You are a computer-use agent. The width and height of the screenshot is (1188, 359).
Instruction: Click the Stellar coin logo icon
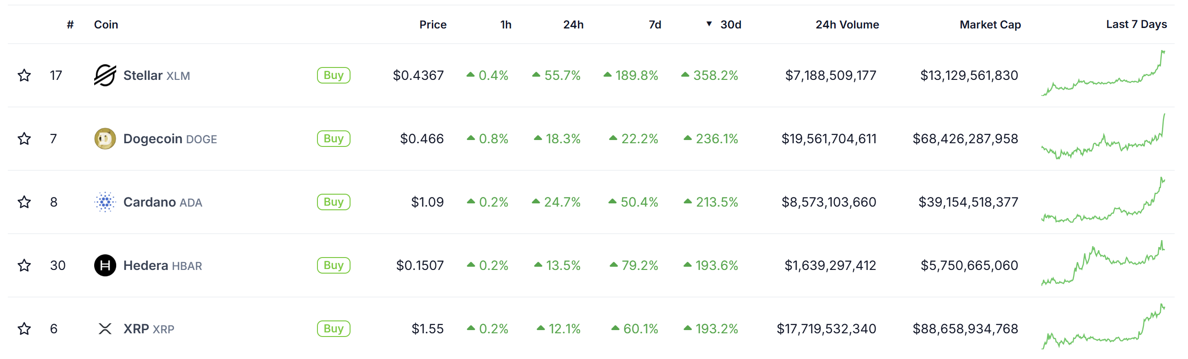pyautogui.click(x=105, y=75)
